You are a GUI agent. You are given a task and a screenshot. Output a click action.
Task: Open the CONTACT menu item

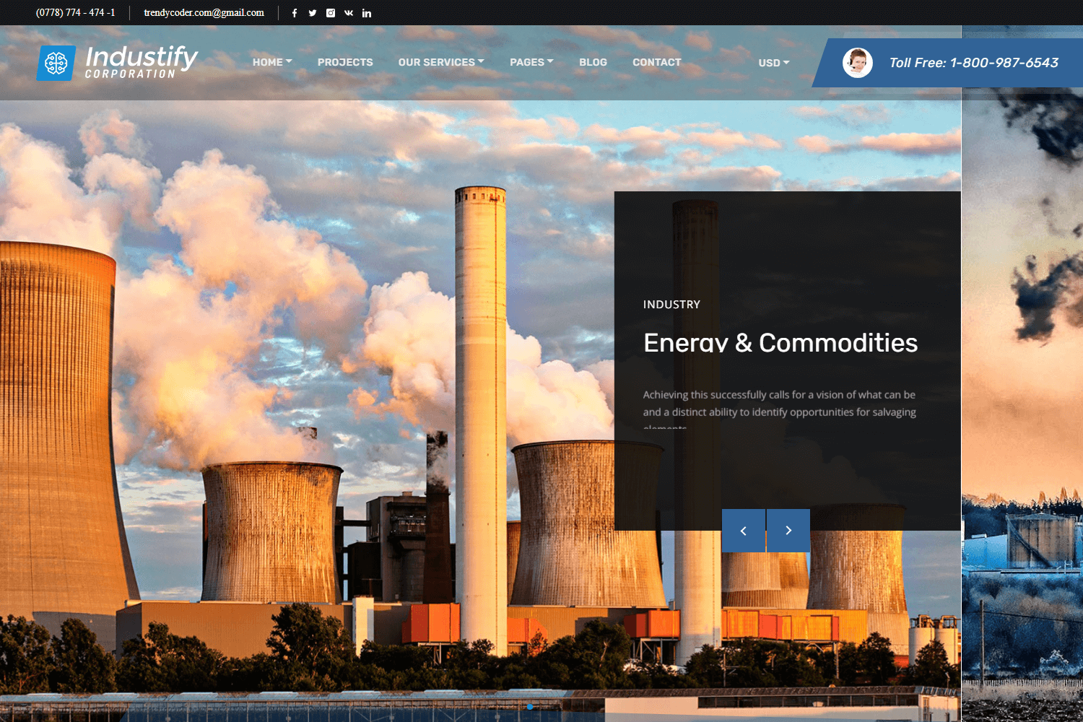tap(656, 62)
